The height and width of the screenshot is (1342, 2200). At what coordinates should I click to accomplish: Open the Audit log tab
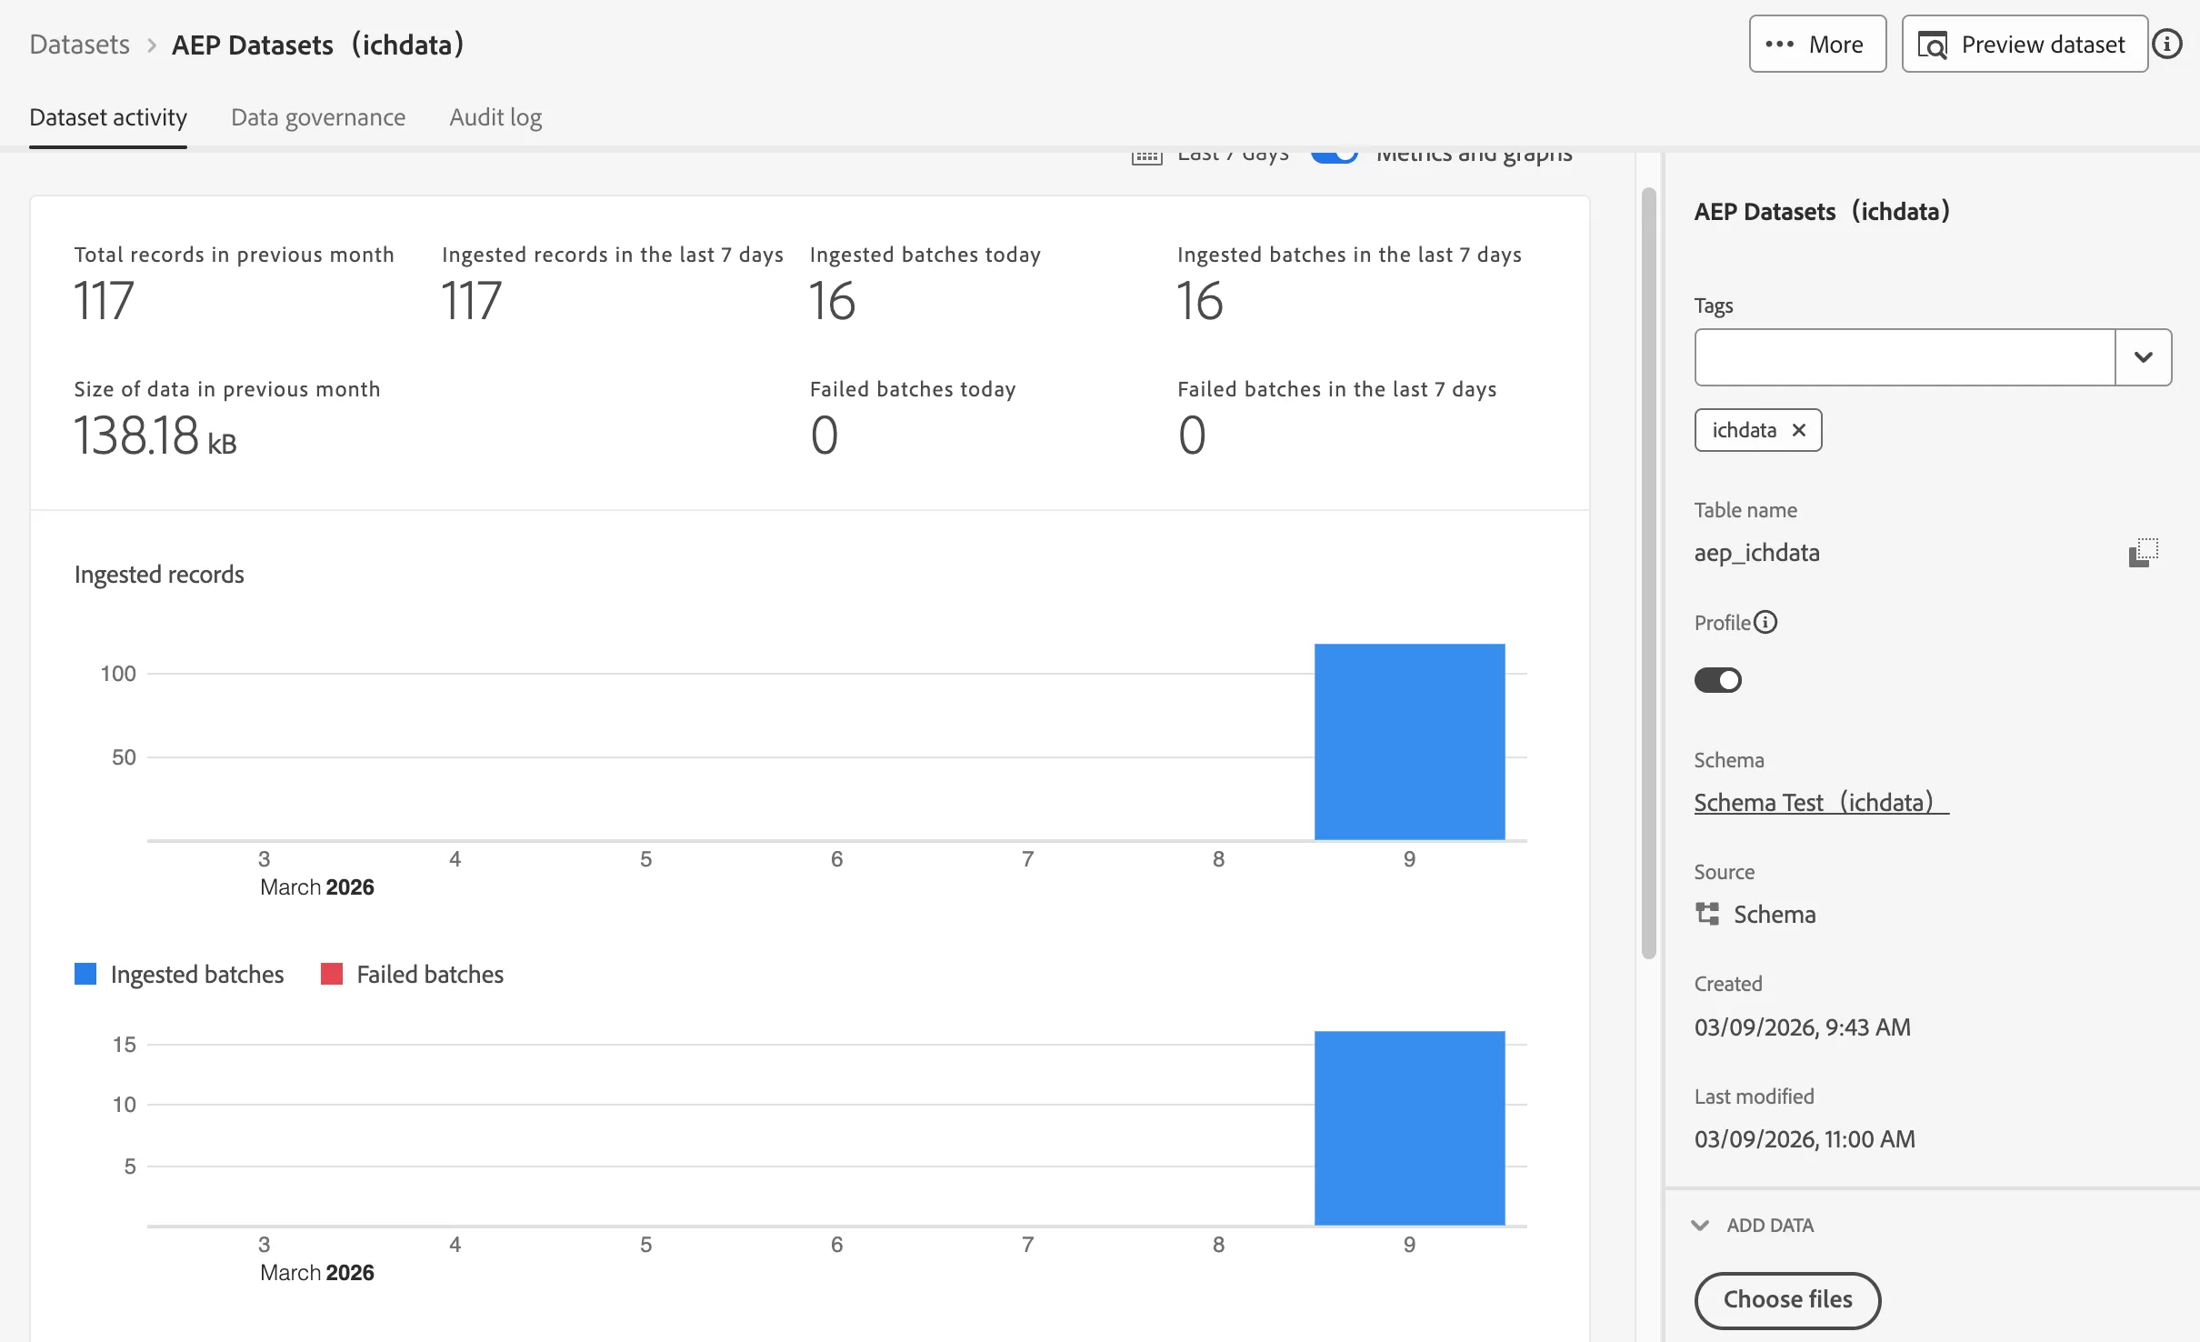(x=495, y=117)
